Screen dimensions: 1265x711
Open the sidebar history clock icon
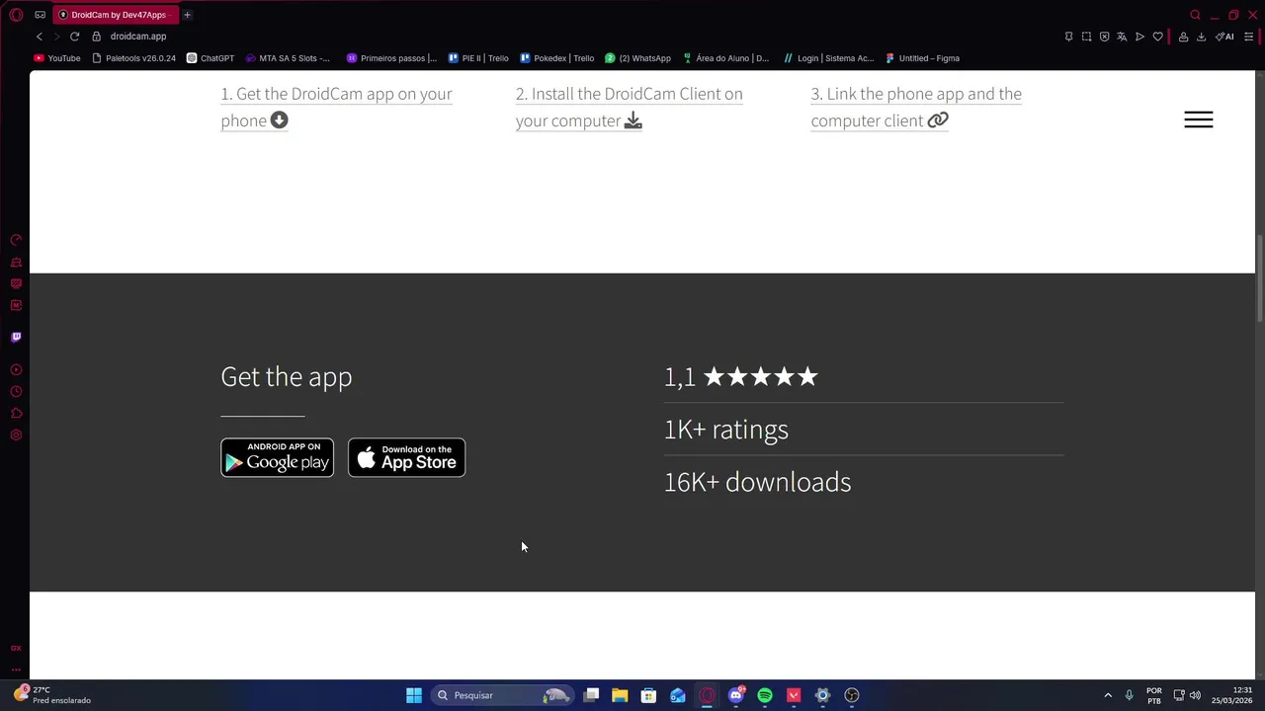(16, 392)
